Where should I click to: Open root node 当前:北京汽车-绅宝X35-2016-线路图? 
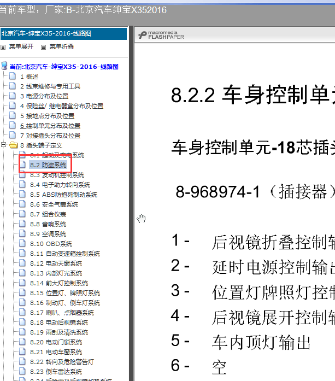tap(64, 67)
